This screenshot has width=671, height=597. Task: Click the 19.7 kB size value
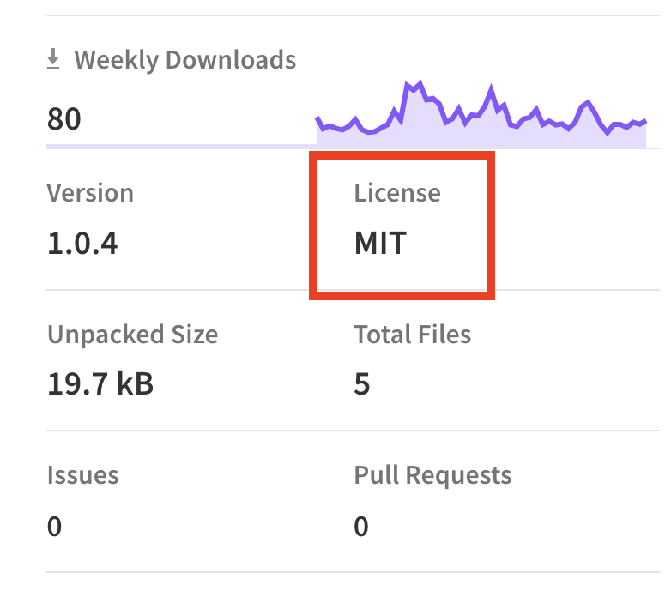click(x=100, y=384)
